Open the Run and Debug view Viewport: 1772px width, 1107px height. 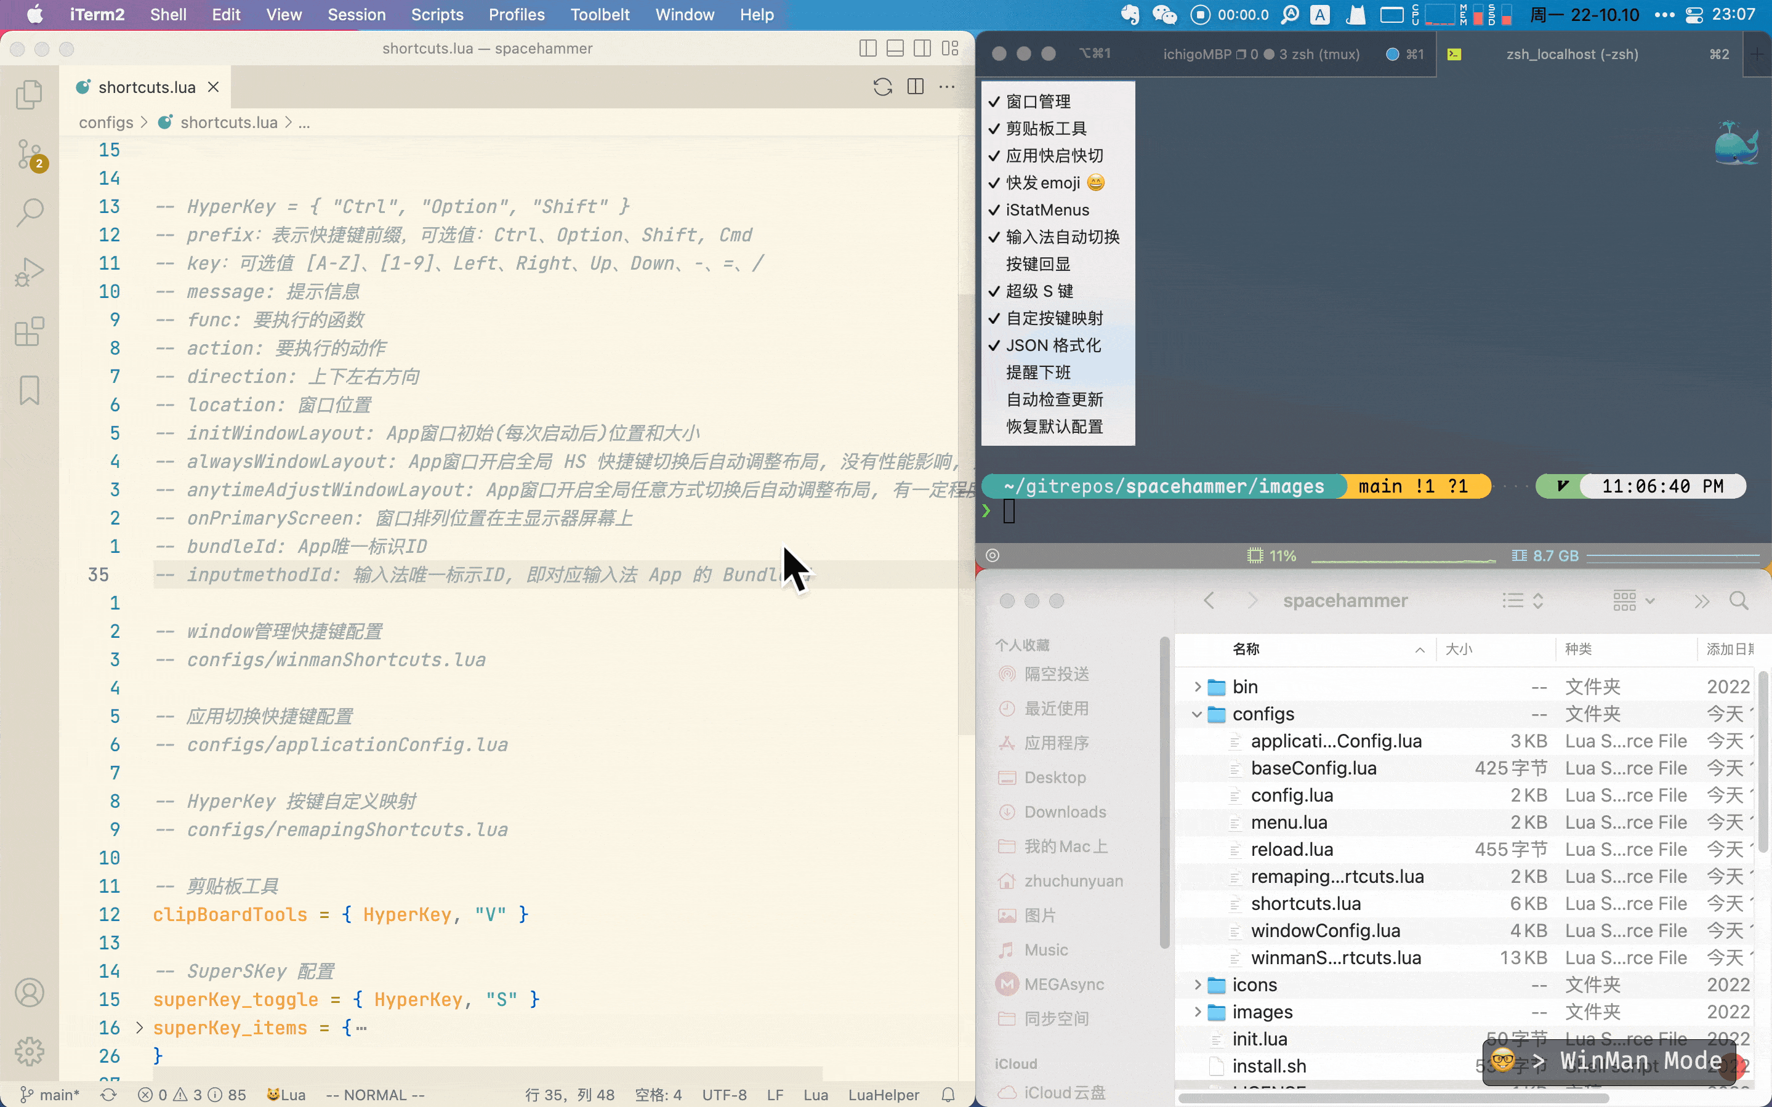[x=30, y=272]
